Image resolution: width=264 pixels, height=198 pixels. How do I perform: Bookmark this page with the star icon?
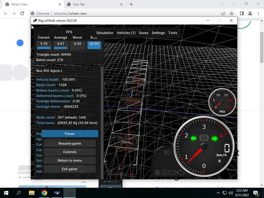coord(232,13)
